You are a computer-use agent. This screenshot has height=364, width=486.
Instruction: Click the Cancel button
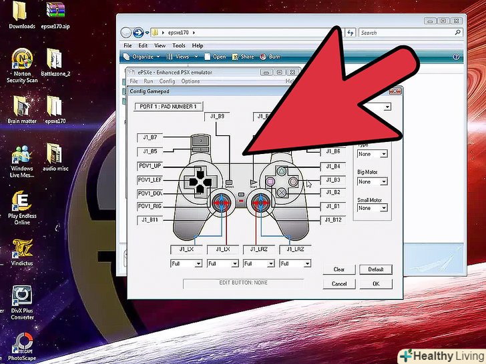point(338,283)
